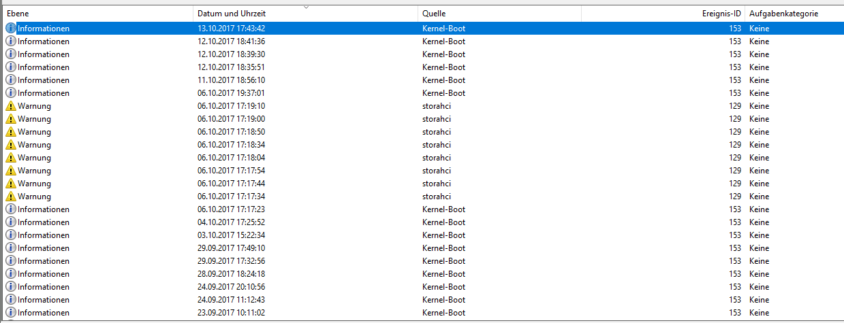Click Kernel-Boot source of event 28.09.2017 18:24:18
This screenshot has width=844, height=323.
(443, 274)
